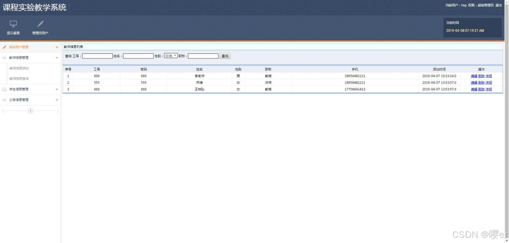This screenshot has height=243, width=509.
Task: Collapse the sidebar with the round arrow icon
Action: (31, 111)
